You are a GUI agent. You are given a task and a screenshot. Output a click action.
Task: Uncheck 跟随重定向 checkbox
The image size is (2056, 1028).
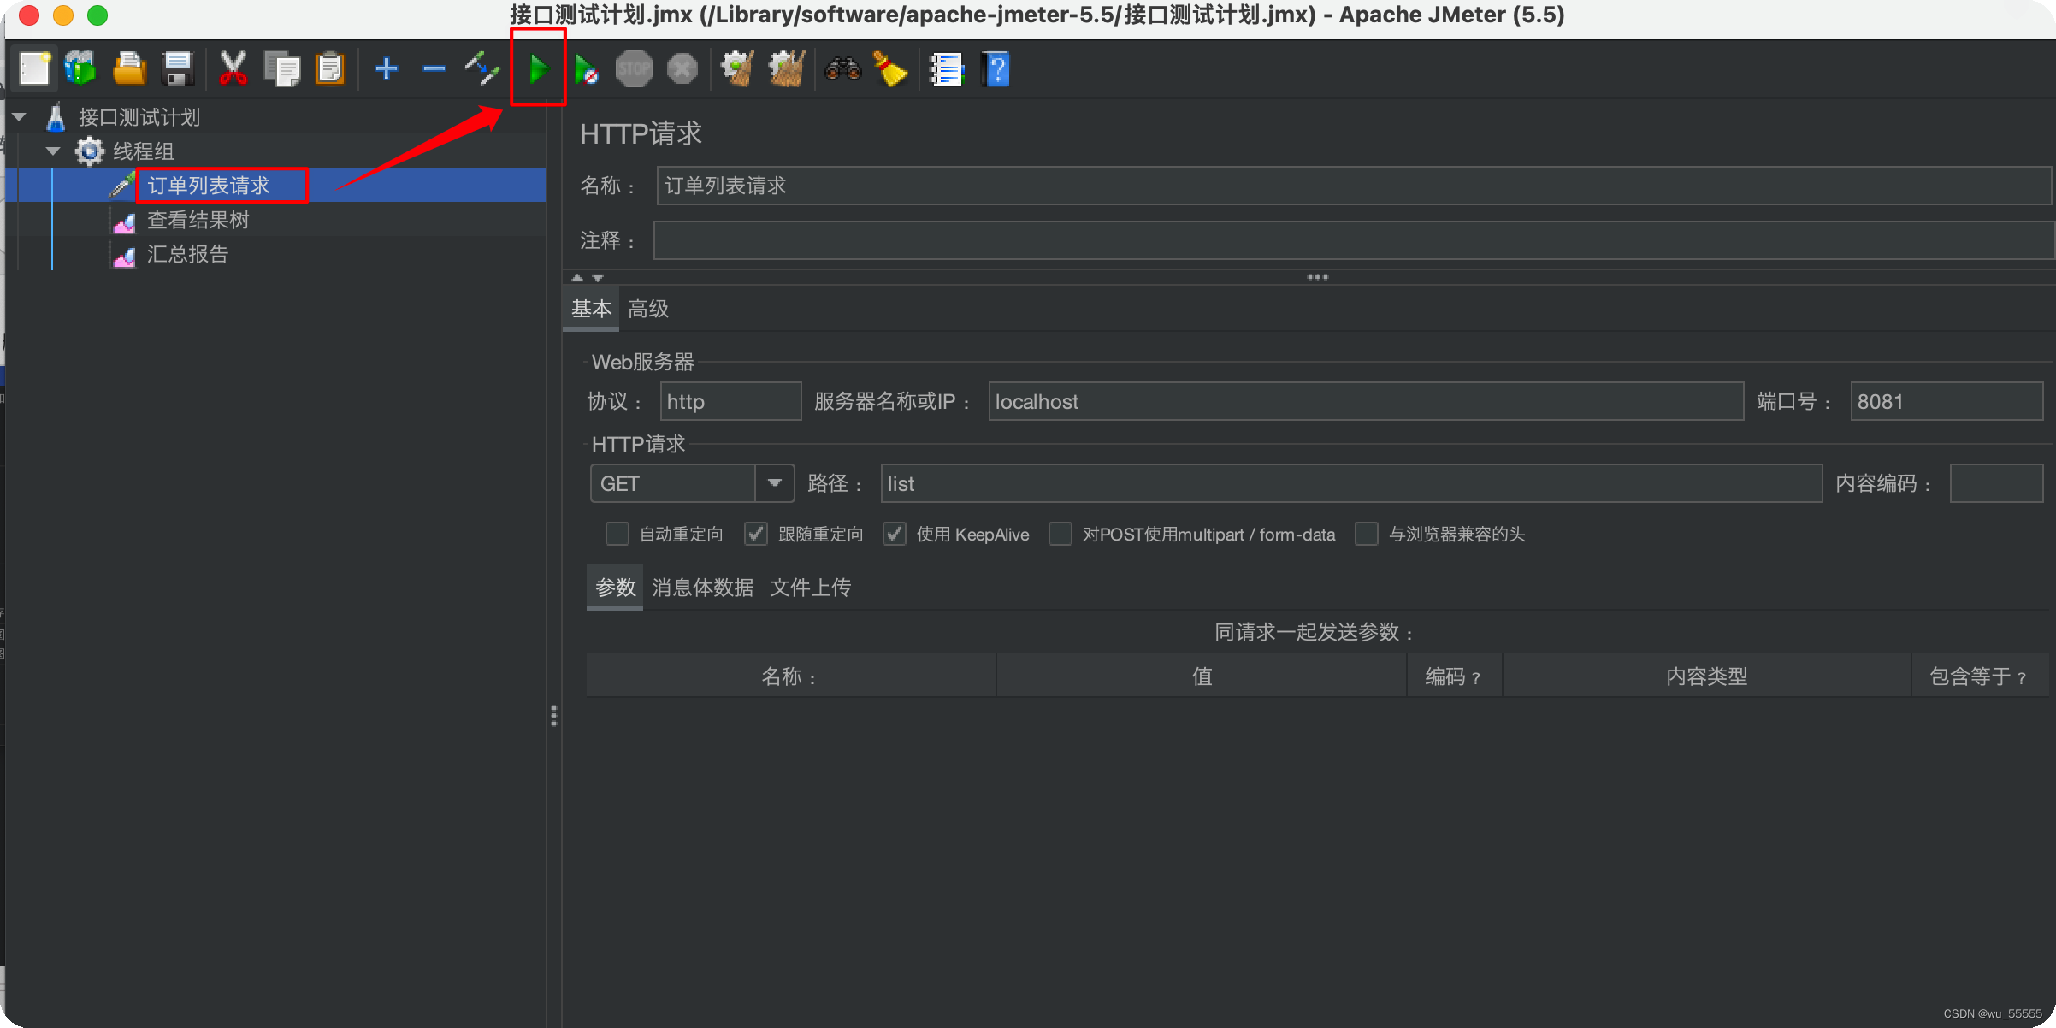pyautogui.click(x=756, y=534)
